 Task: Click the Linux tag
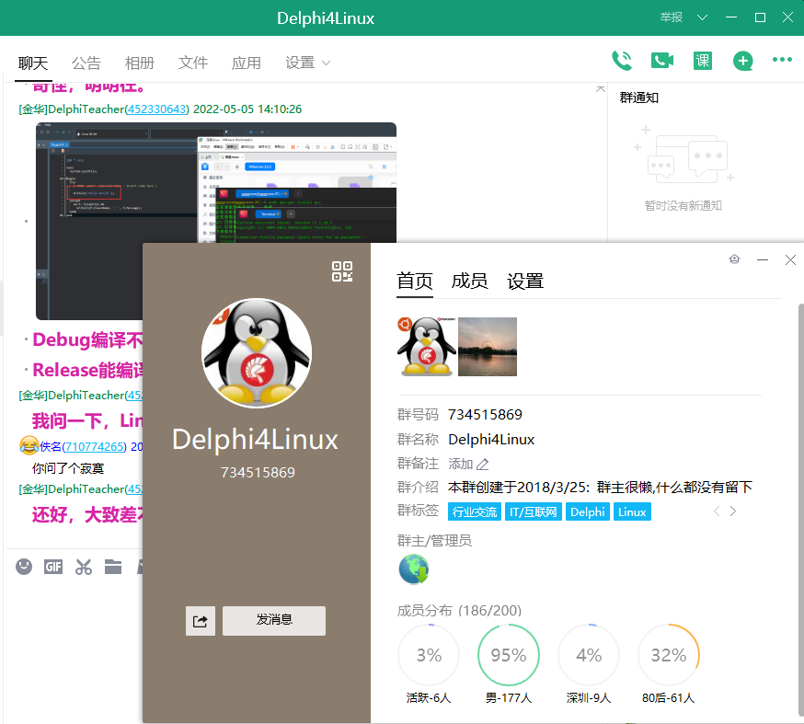(x=632, y=511)
